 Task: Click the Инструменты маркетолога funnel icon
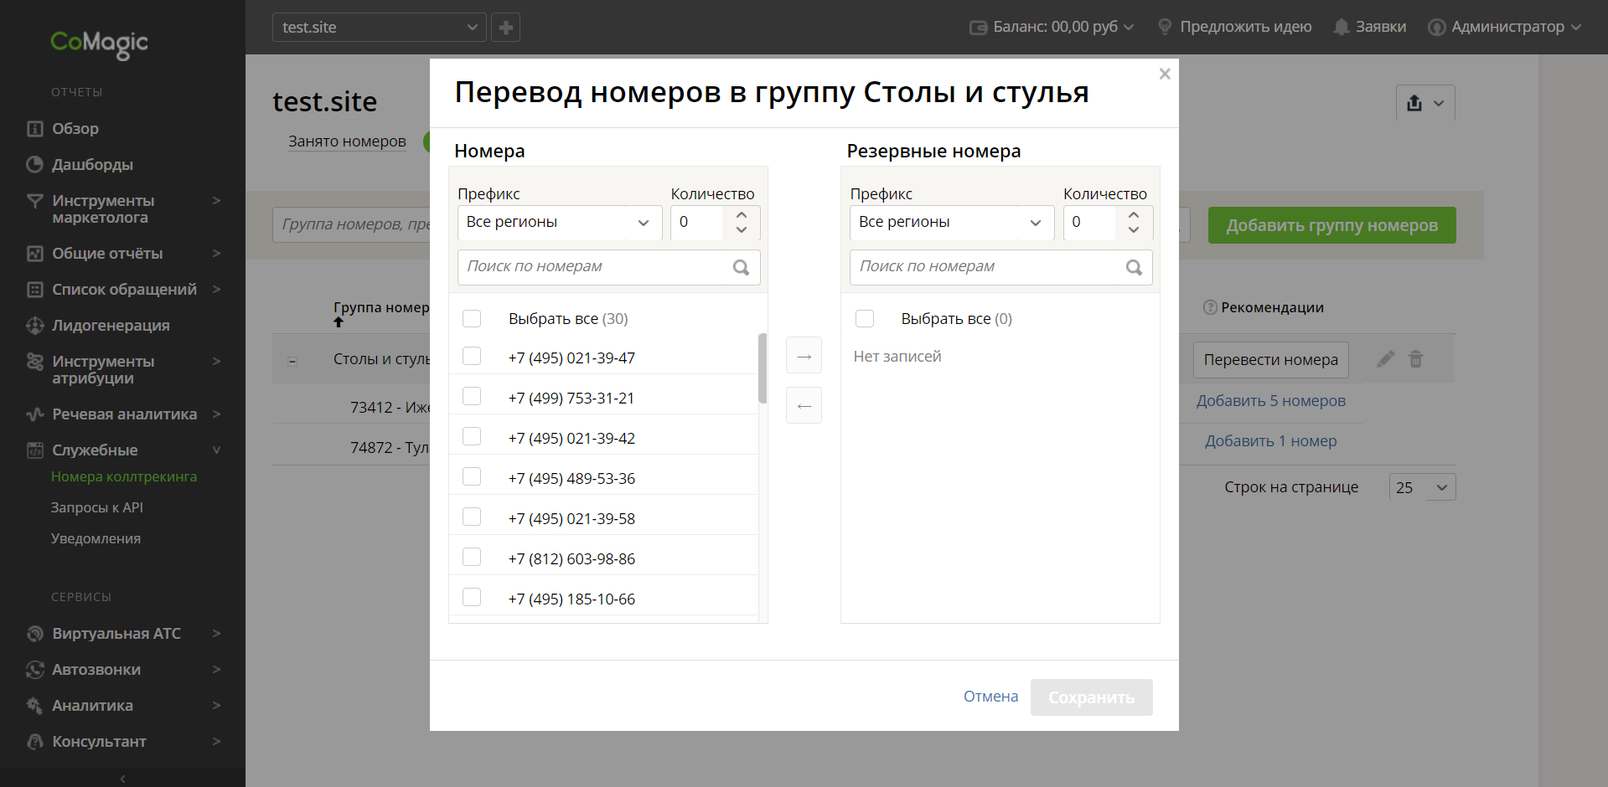pos(34,201)
